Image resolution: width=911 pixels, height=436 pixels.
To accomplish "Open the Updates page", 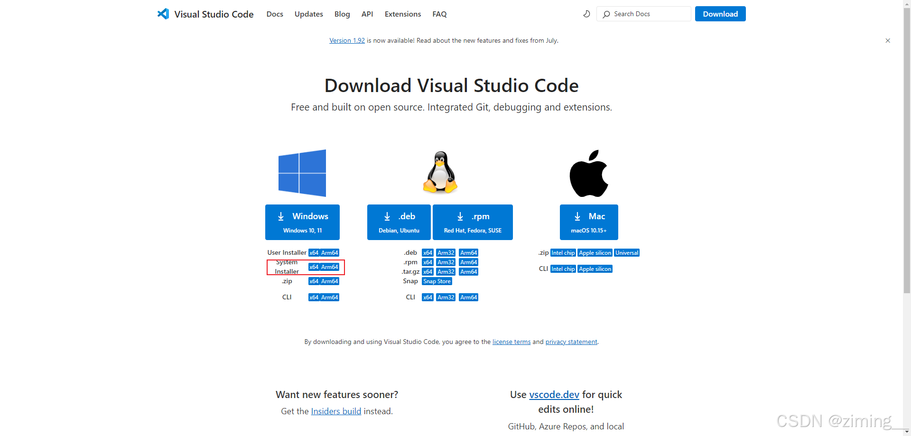I will pyautogui.click(x=308, y=14).
